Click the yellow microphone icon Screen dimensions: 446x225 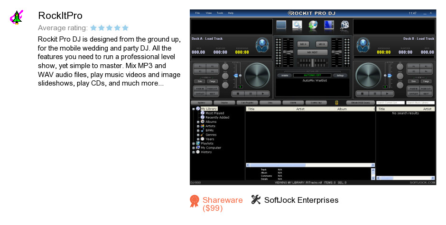[337, 103]
